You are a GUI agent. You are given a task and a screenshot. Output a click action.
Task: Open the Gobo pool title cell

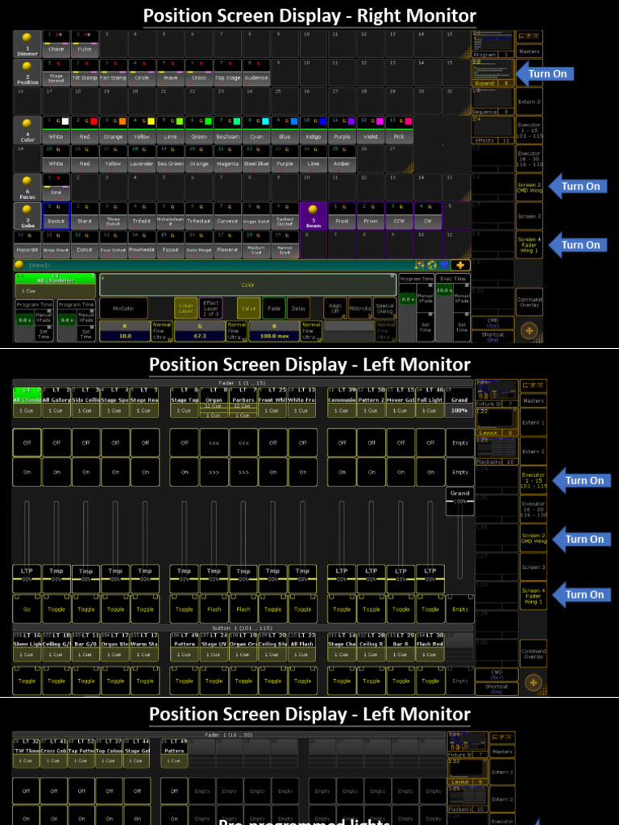pos(27,216)
